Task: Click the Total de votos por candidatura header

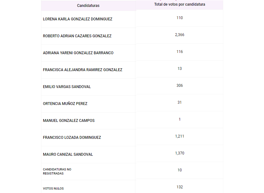Action: pos(180,4)
